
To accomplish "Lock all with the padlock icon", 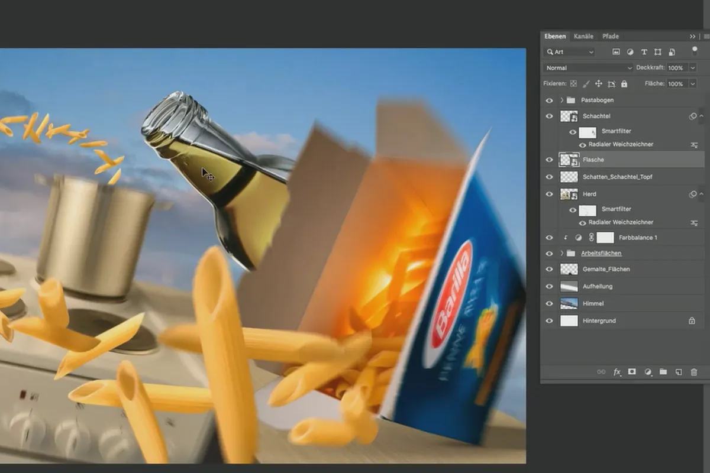I will tap(624, 84).
